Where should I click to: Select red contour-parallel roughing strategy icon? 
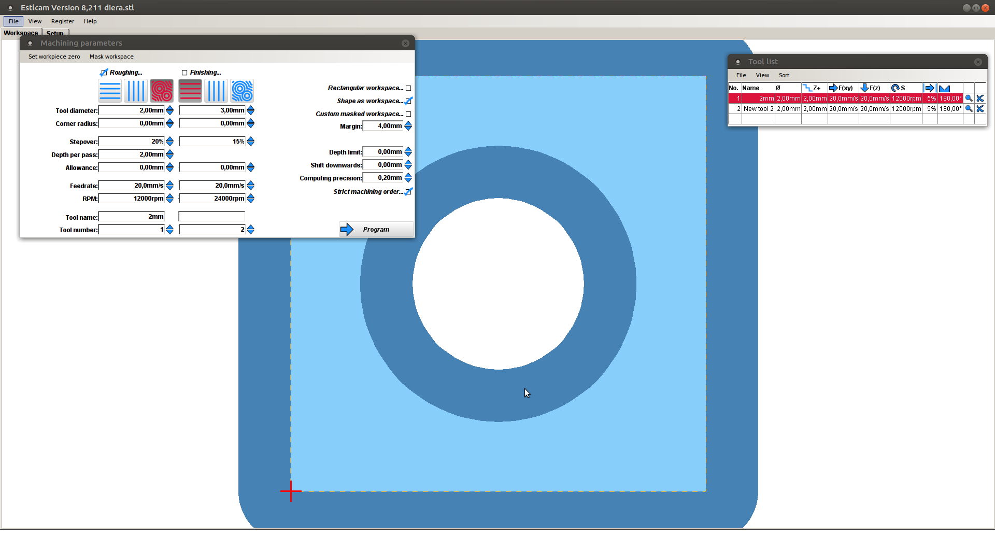point(162,91)
